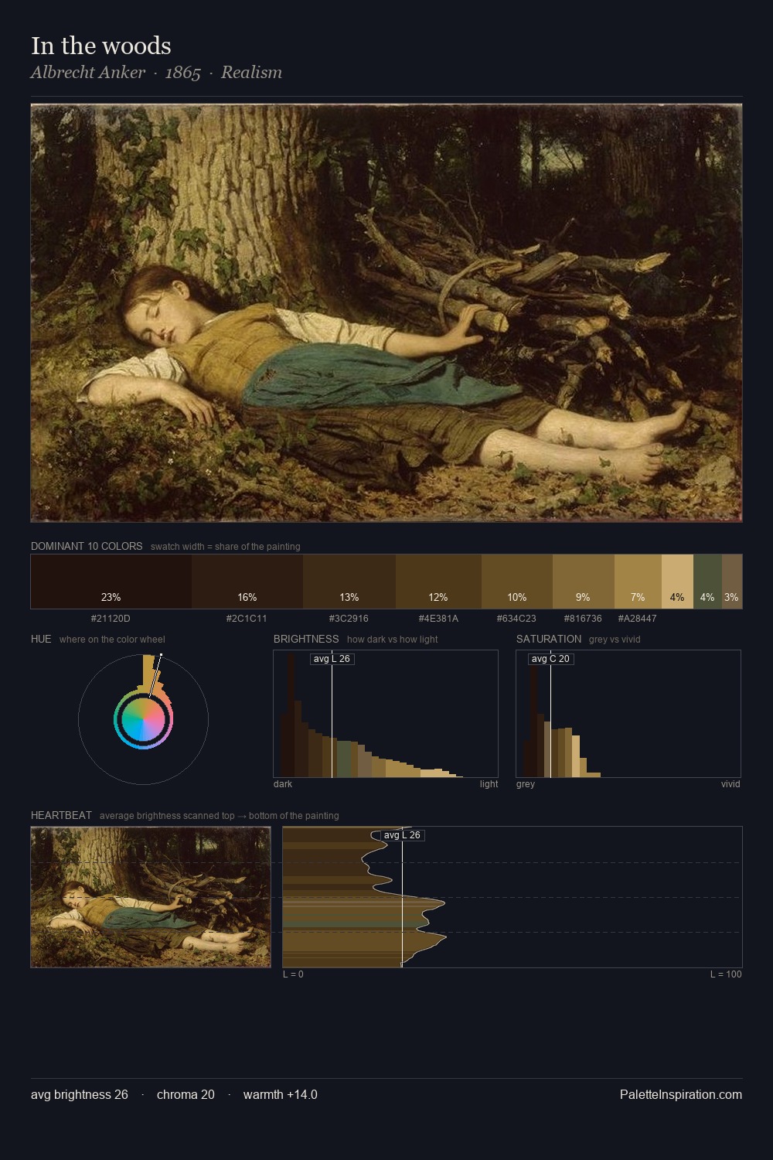Click the title 'In the woods'
Image resolution: width=773 pixels, height=1160 pixels.
point(101,46)
